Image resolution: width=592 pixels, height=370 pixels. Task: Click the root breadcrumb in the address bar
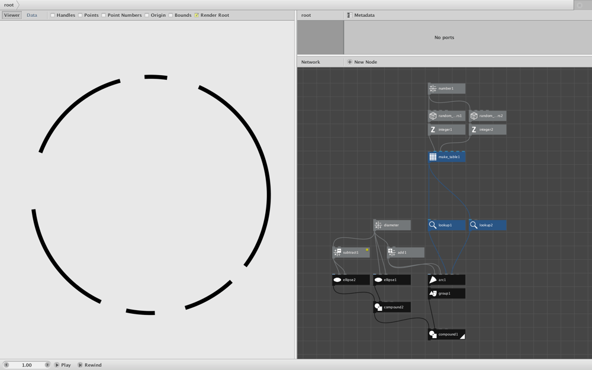click(x=9, y=5)
